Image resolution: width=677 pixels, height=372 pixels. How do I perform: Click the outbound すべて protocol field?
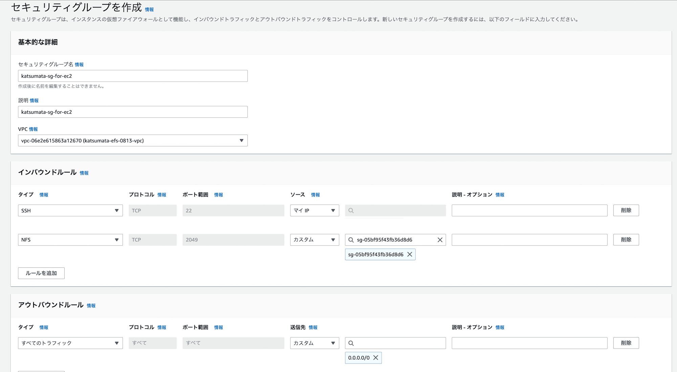153,343
